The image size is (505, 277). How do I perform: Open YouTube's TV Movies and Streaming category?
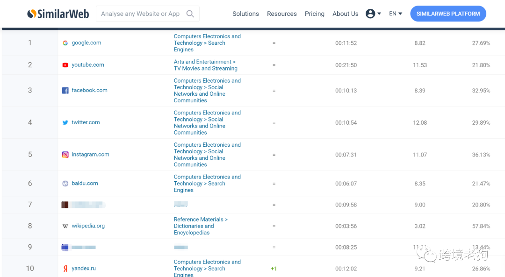click(x=205, y=65)
